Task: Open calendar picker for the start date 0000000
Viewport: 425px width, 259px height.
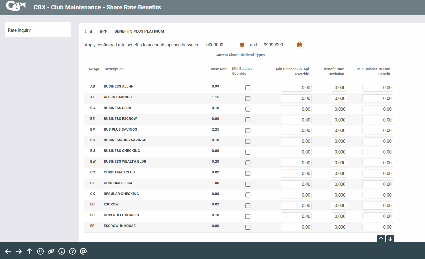Action: pyautogui.click(x=242, y=45)
